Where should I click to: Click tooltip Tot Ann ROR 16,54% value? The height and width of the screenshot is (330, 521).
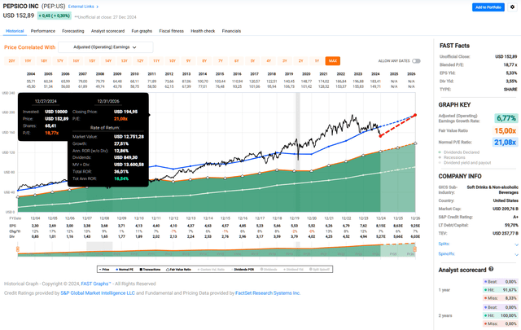pyautogui.click(x=121, y=178)
